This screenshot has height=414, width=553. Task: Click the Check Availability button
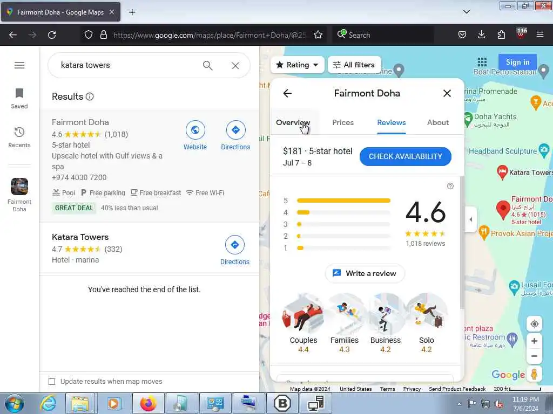406,157
